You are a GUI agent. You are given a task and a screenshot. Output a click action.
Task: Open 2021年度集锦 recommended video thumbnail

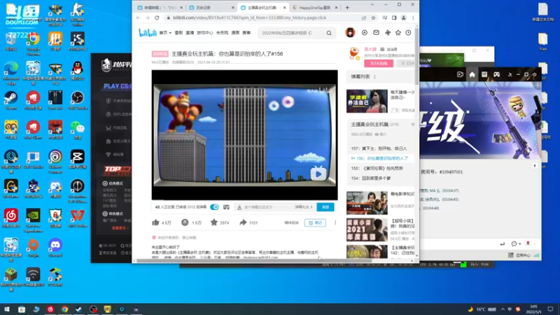367,230
